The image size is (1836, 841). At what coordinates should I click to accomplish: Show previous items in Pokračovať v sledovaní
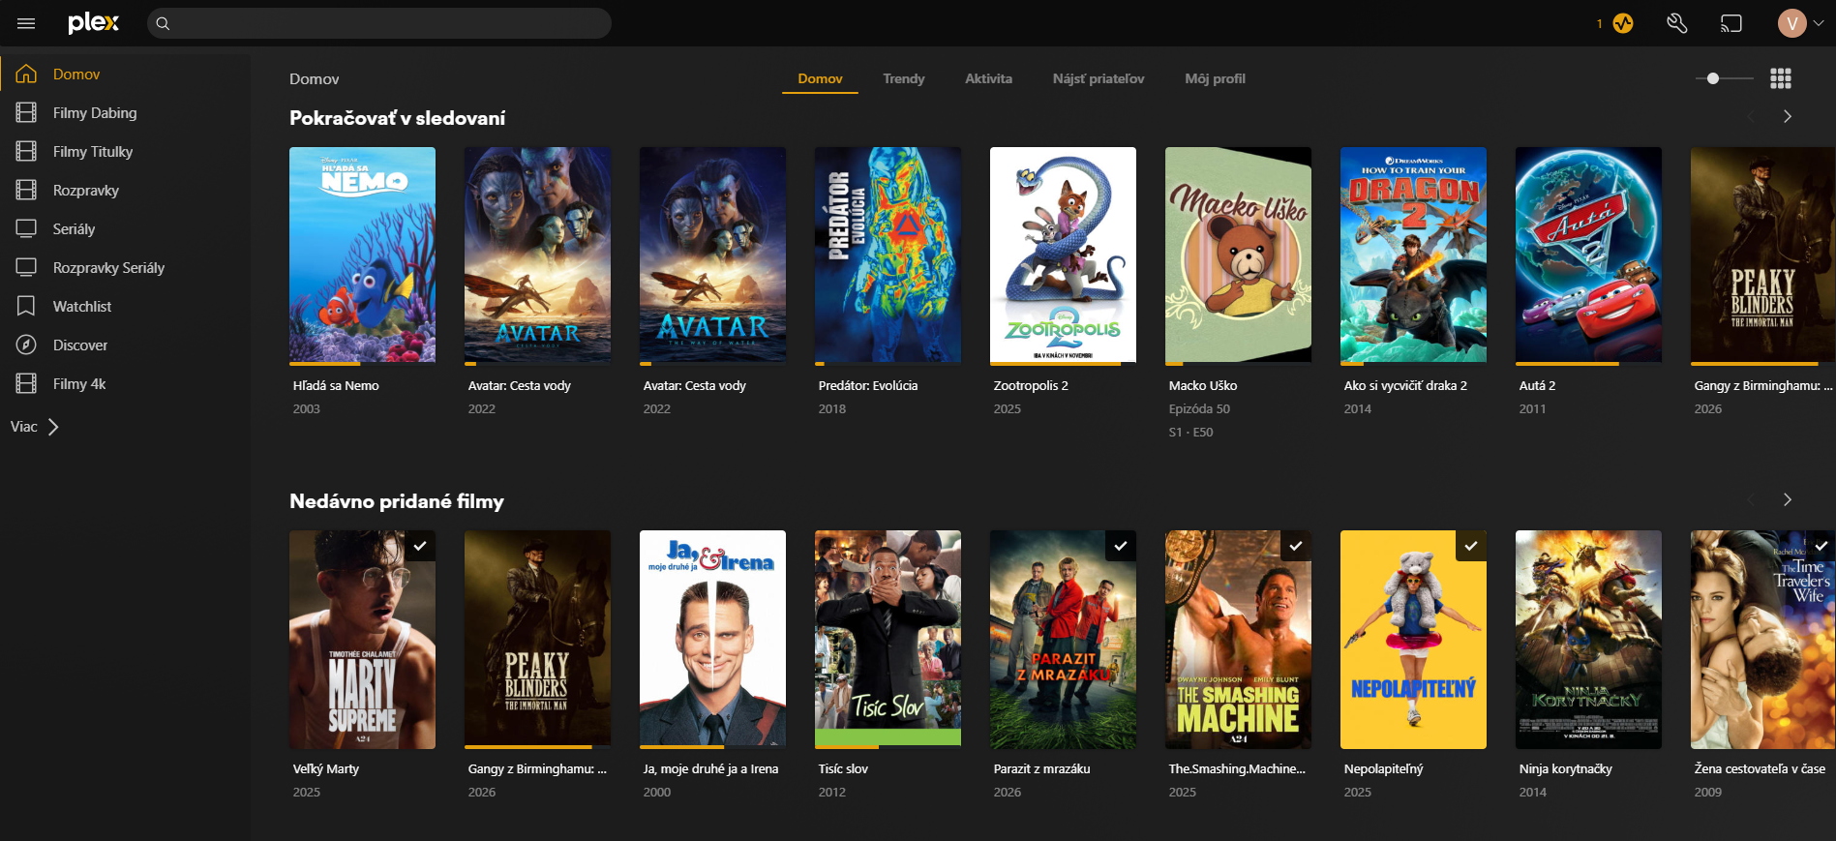1752,116
